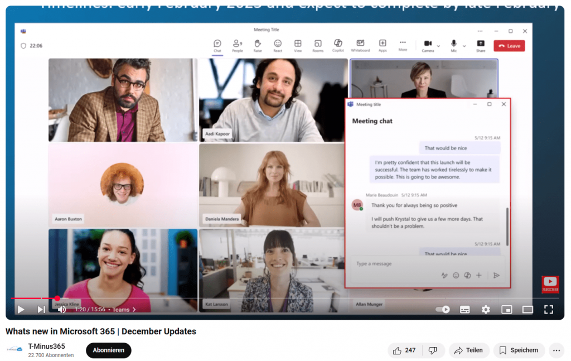571x361 pixels.
Task: Click Marie Beaudouin's MB avatar
Action: [x=357, y=205]
